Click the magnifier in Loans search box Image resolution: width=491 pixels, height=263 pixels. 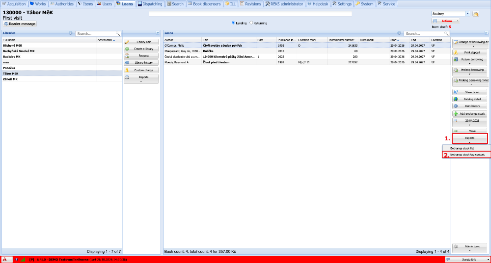tap(446, 33)
